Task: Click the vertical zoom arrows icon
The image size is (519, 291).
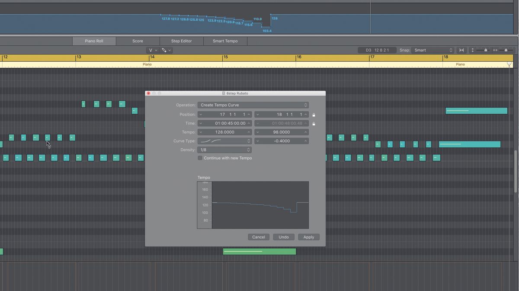Action: (x=473, y=50)
